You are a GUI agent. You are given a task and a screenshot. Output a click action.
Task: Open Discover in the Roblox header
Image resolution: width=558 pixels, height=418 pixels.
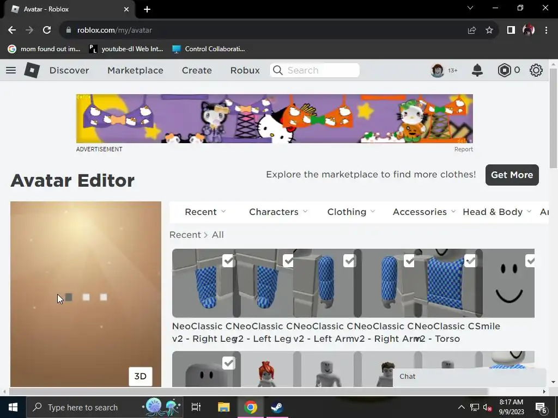click(x=69, y=70)
